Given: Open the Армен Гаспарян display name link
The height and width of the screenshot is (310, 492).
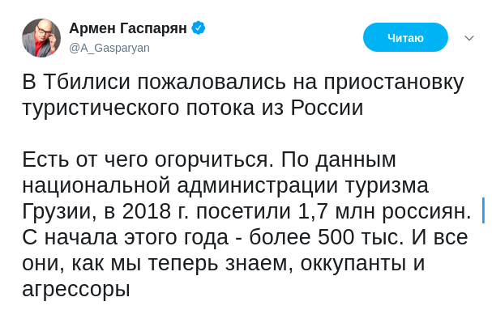Looking at the screenshot, I should click(x=128, y=28).
